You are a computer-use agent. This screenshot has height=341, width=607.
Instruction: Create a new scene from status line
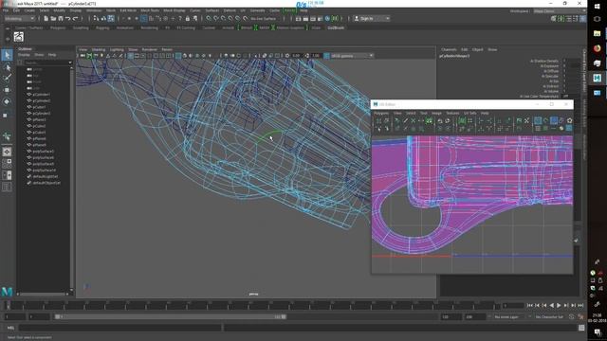coord(46,18)
